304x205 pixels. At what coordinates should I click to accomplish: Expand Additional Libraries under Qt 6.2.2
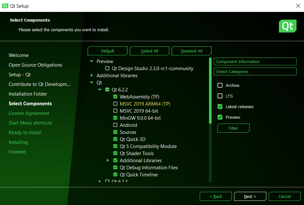[108, 160]
